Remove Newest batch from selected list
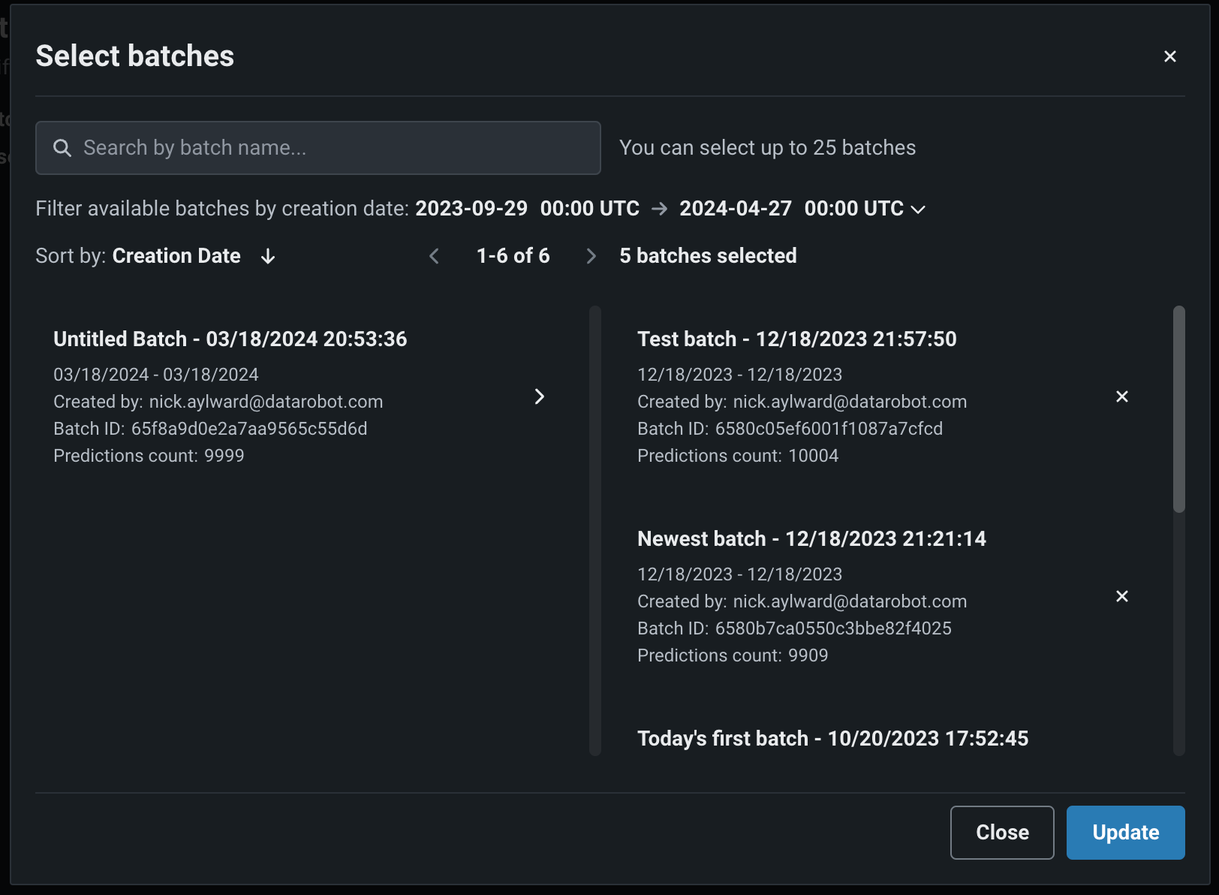The image size is (1219, 895). [x=1121, y=596]
